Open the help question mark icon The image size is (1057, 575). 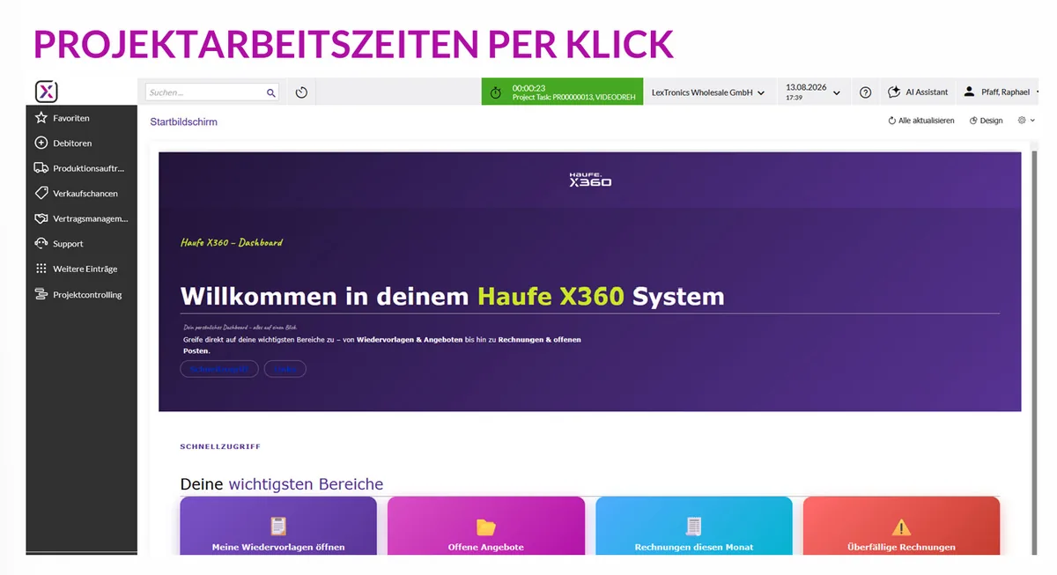click(865, 92)
